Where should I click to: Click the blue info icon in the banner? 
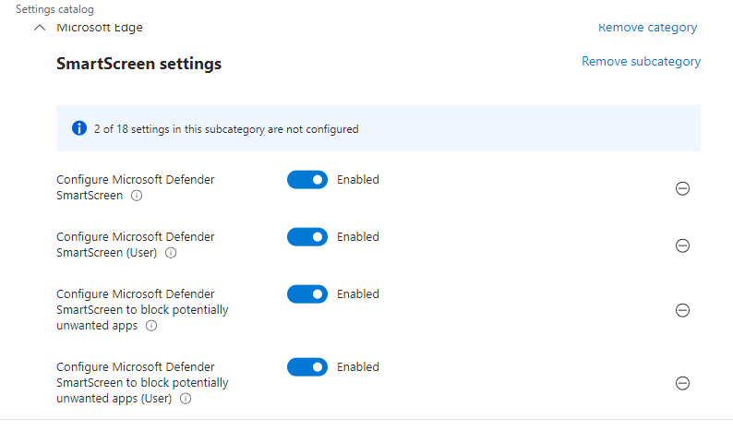pos(79,128)
